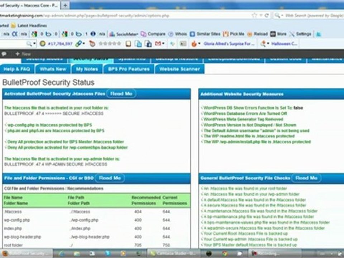Click the clipboard page icon in toolbar

128,44
